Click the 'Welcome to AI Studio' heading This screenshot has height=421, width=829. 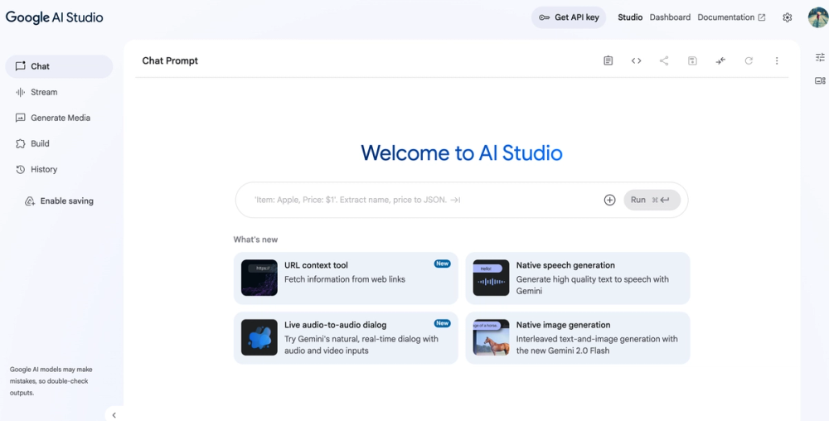click(462, 153)
